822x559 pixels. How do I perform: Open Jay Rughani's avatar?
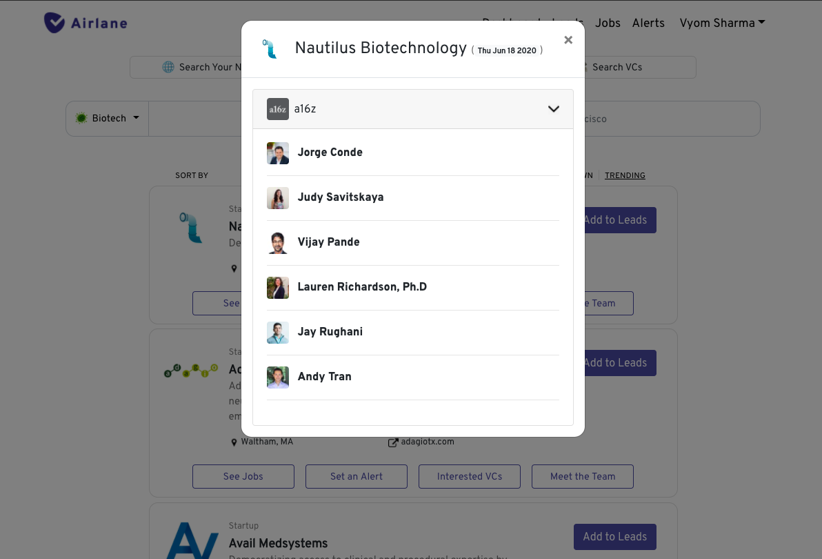click(278, 333)
